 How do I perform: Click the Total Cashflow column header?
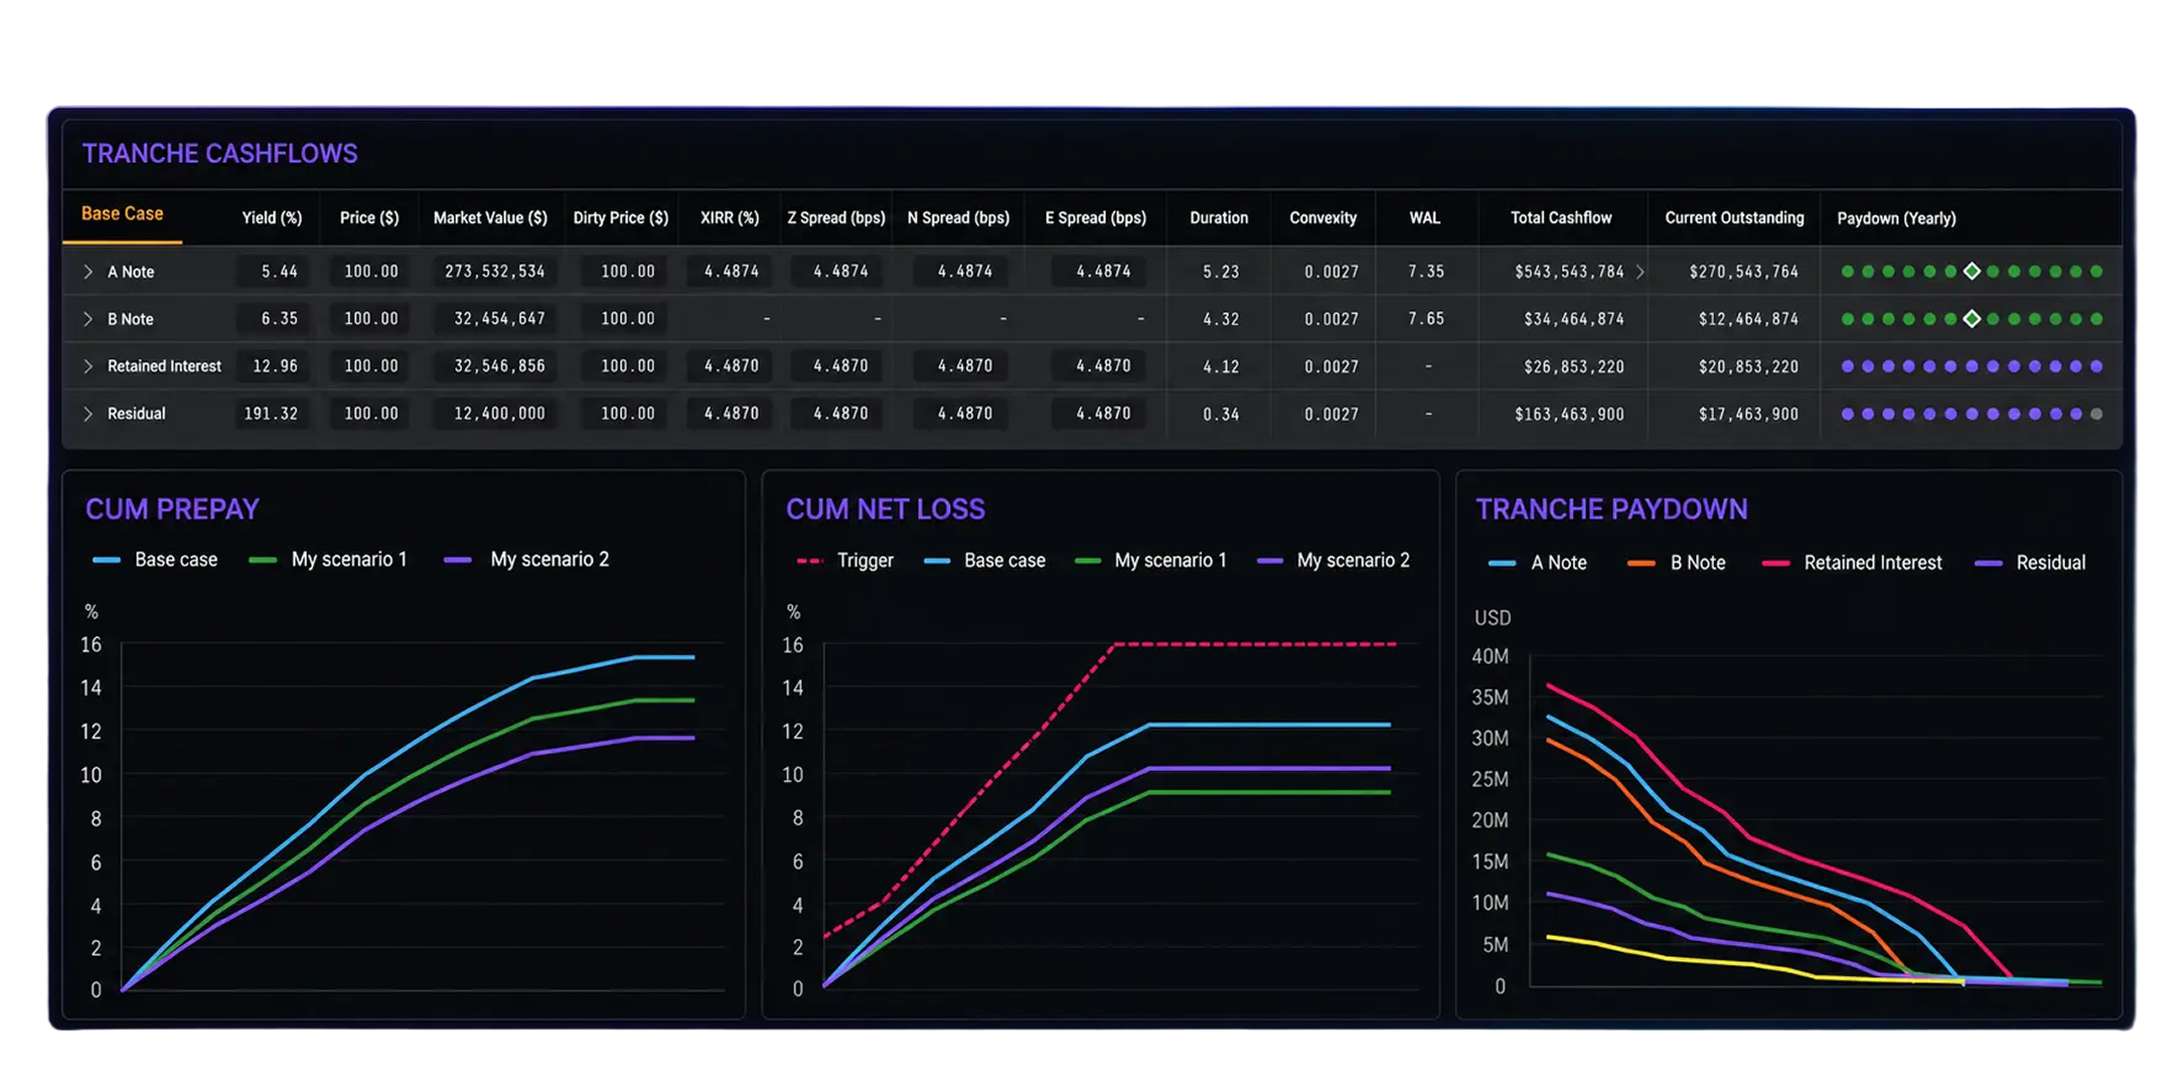pyautogui.click(x=1561, y=218)
